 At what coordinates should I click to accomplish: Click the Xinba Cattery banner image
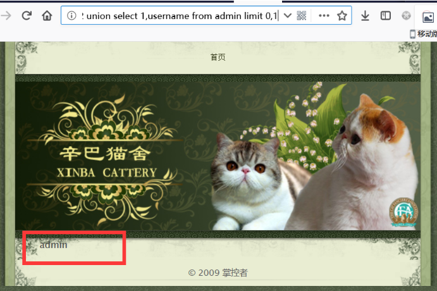[218, 156]
